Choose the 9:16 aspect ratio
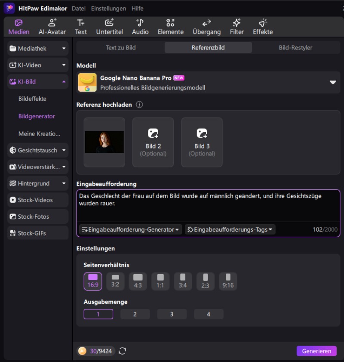The height and width of the screenshot is (362, 344). (x=228, y=281)
